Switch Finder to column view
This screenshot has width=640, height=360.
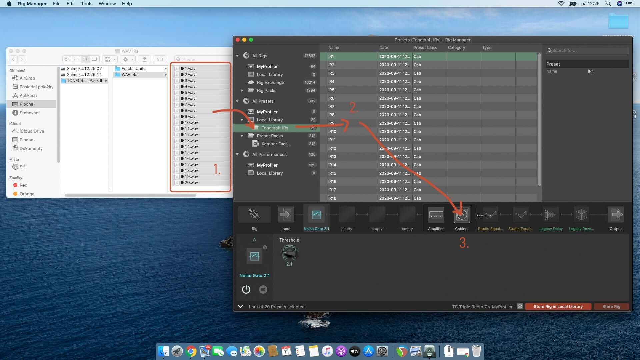click(86, 59)
